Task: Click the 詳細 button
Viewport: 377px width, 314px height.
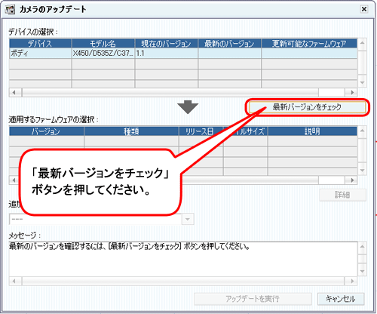Action: pyautogui.click(x=342, y=195)
